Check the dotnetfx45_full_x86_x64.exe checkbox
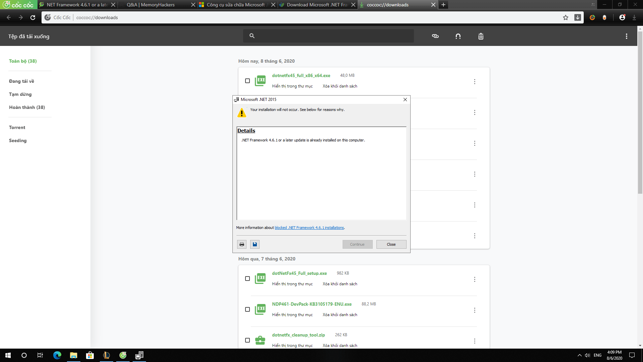Screen dimensions: 643x362 [x=247, y=81]
